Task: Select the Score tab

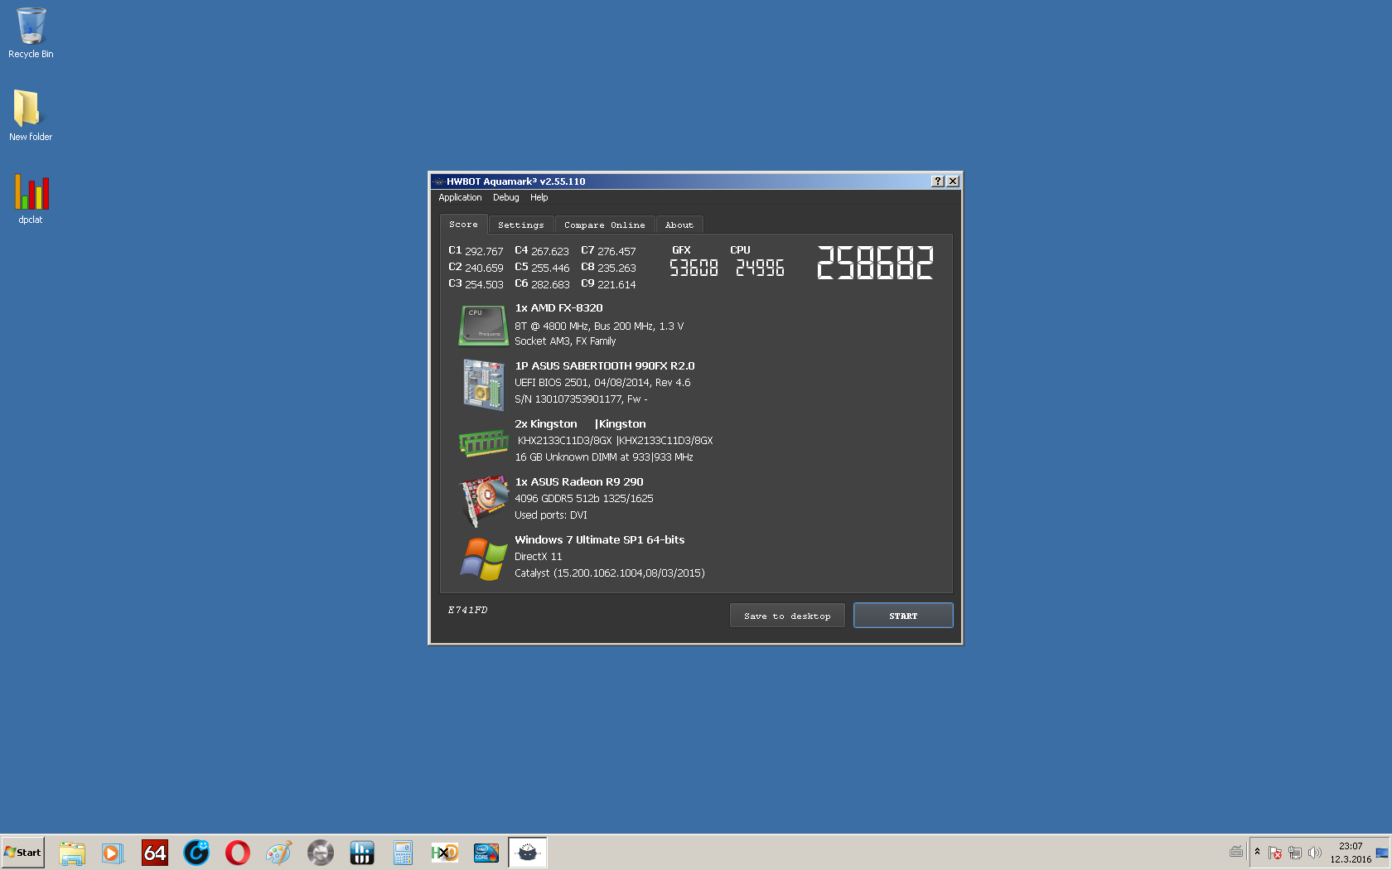Action: point(464,225)
